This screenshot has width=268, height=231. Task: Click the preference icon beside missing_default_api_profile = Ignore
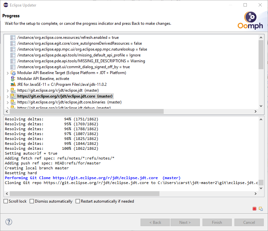(x=13, y=55)
